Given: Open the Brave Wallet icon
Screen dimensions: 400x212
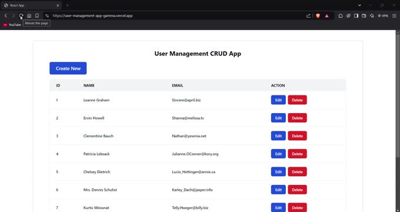Looking at the screenshot, I should (x=364, y=16).
